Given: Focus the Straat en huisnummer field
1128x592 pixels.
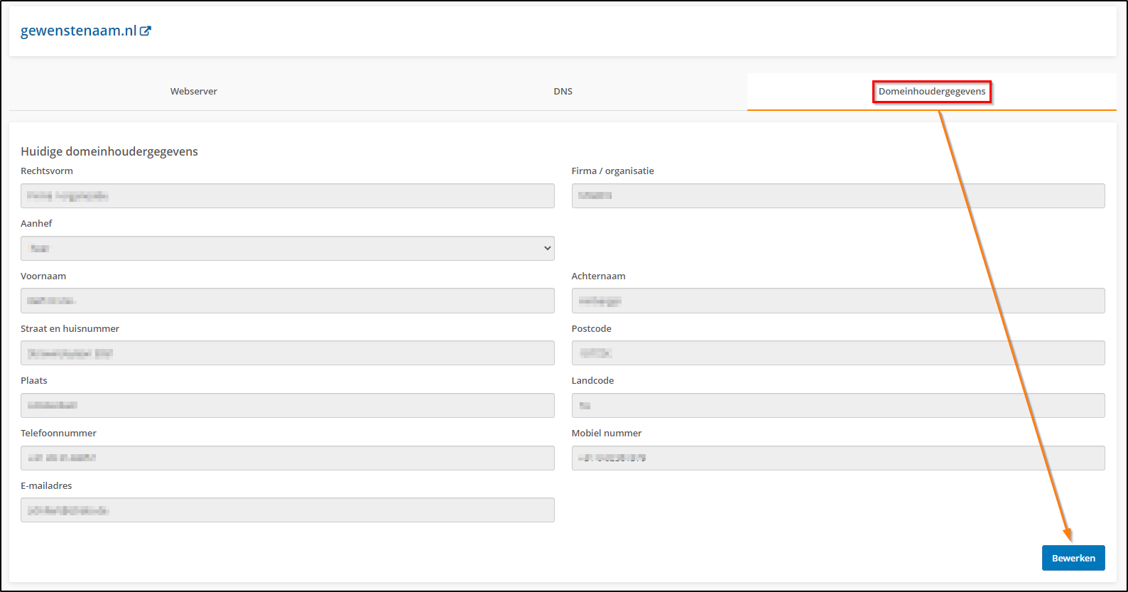Looking at the screenshot, I should [287, 353].
